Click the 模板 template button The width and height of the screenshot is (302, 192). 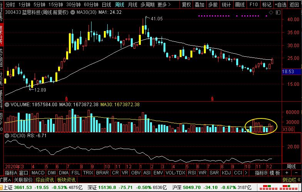pyautogui.click(x=275, y=173)
